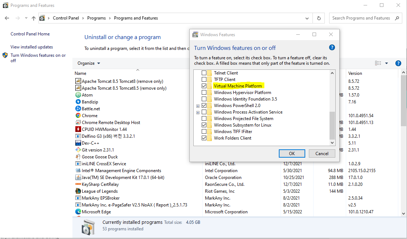Open the Organize dropdown menu
The image size is (407, 239).
coord(89,63)
